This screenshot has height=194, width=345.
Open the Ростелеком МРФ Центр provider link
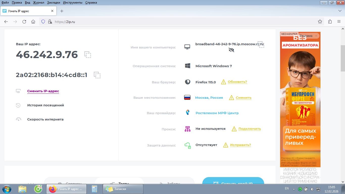point(217,113)
